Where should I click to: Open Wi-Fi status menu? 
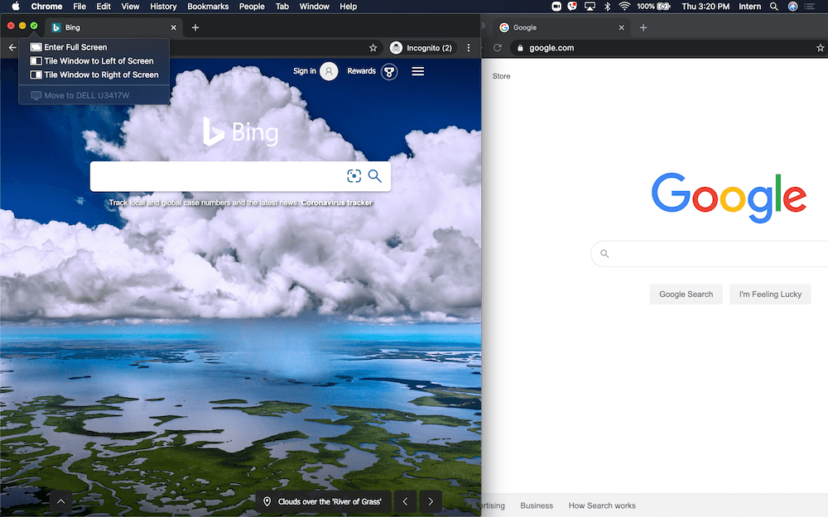(x=624, y=7)
